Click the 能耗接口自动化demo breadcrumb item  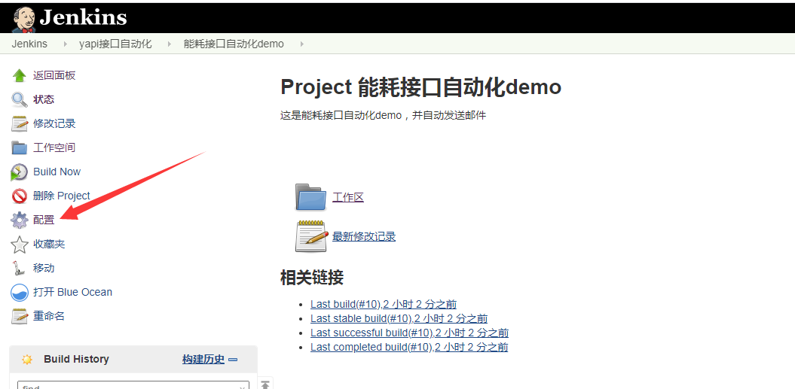pyautogui.click(x=234, y=44)
